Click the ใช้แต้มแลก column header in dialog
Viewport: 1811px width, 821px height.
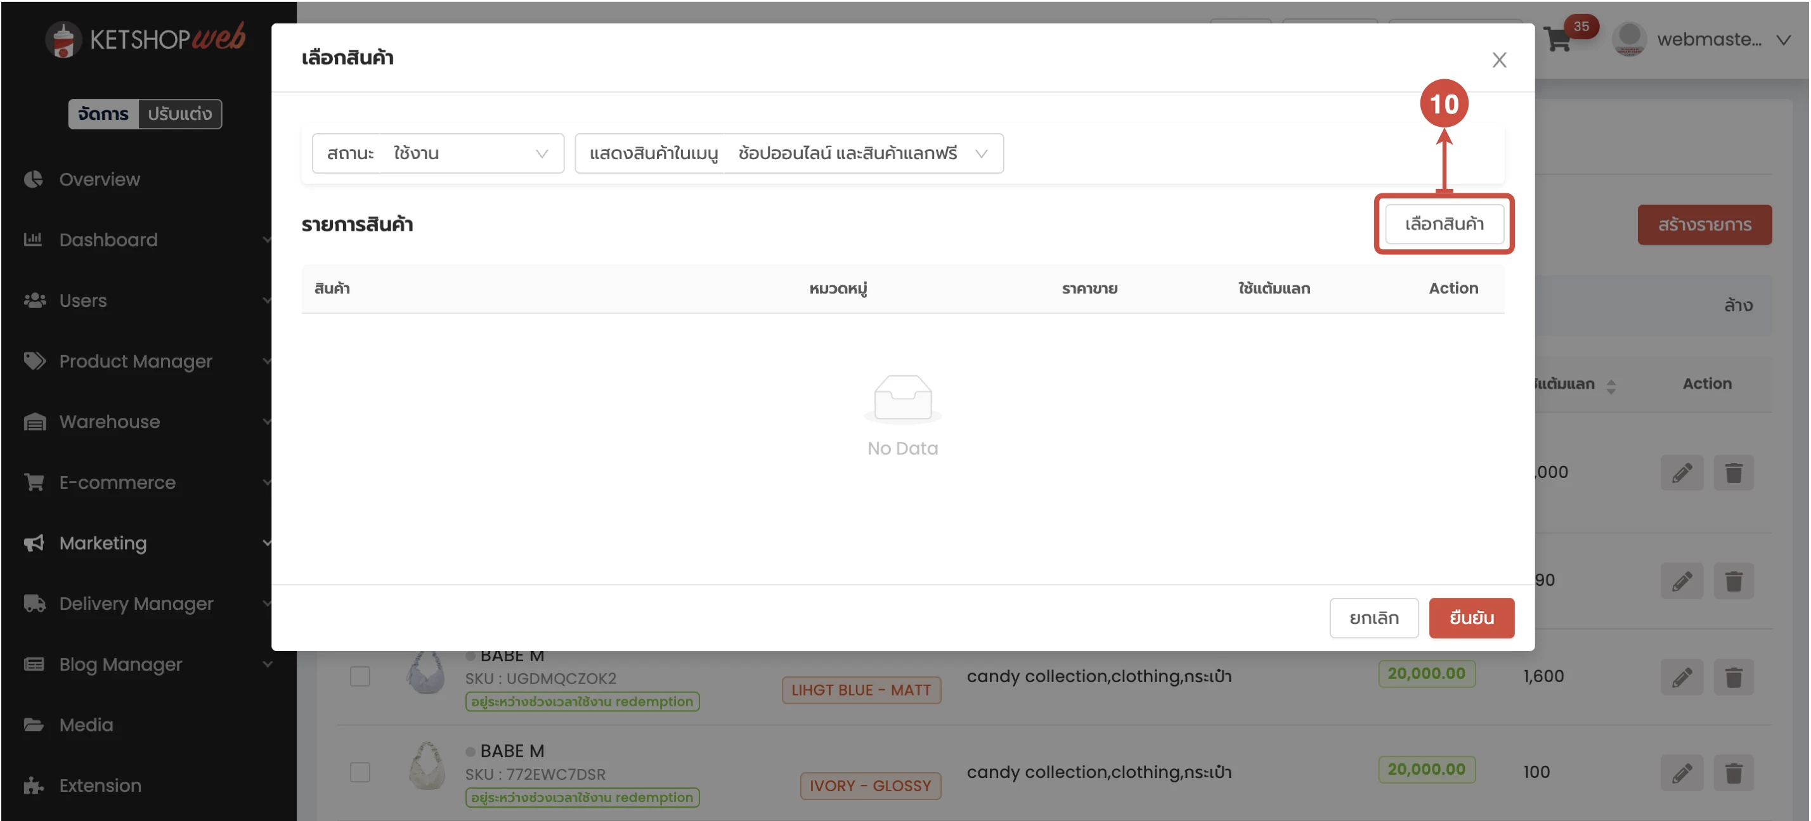point(1274,288)
